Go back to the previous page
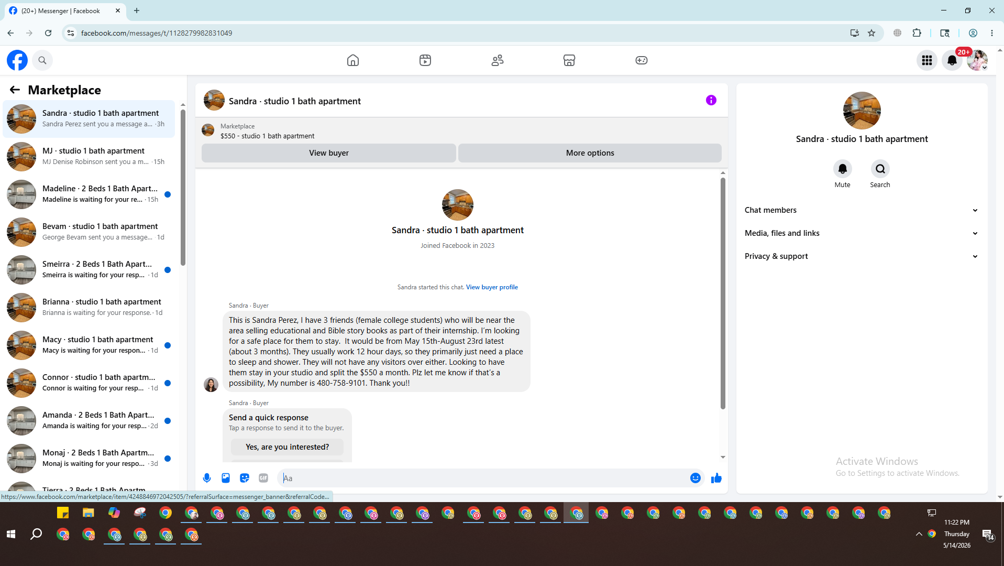This screenshot has height=566, width=1004. tap(10, 33)
